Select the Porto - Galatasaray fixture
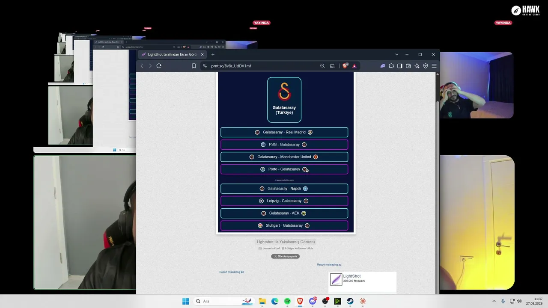The height and width of the screenshot is (308, 548). (284, 169)
